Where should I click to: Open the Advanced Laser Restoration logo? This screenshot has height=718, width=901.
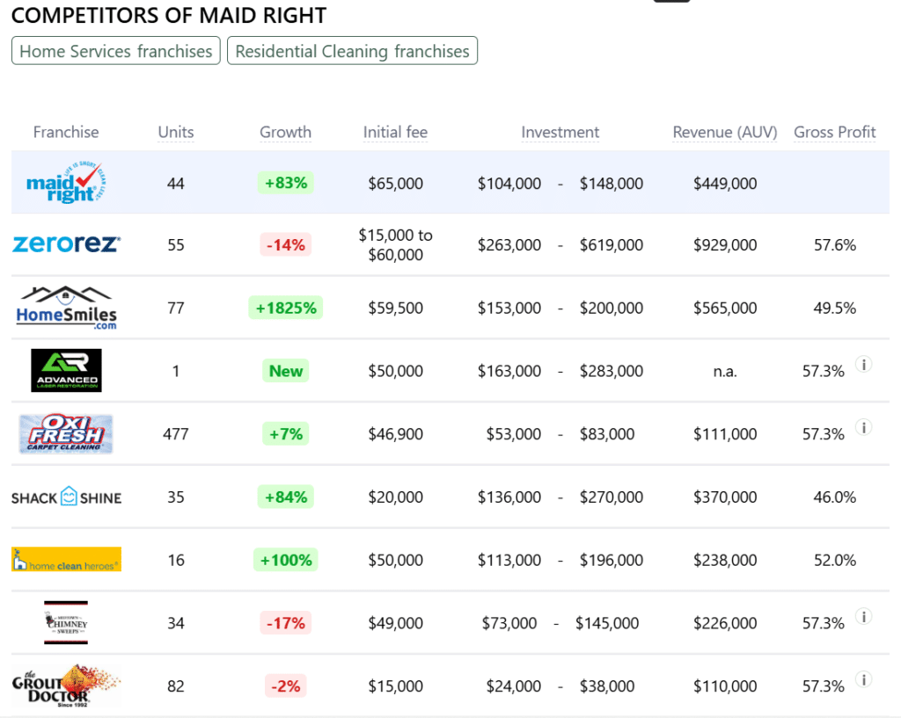(66, 370)
